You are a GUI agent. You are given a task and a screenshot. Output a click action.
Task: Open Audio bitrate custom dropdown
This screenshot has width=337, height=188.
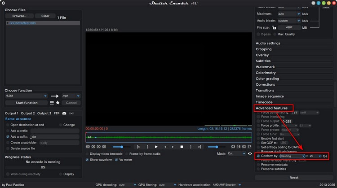[x=289, y=21]
